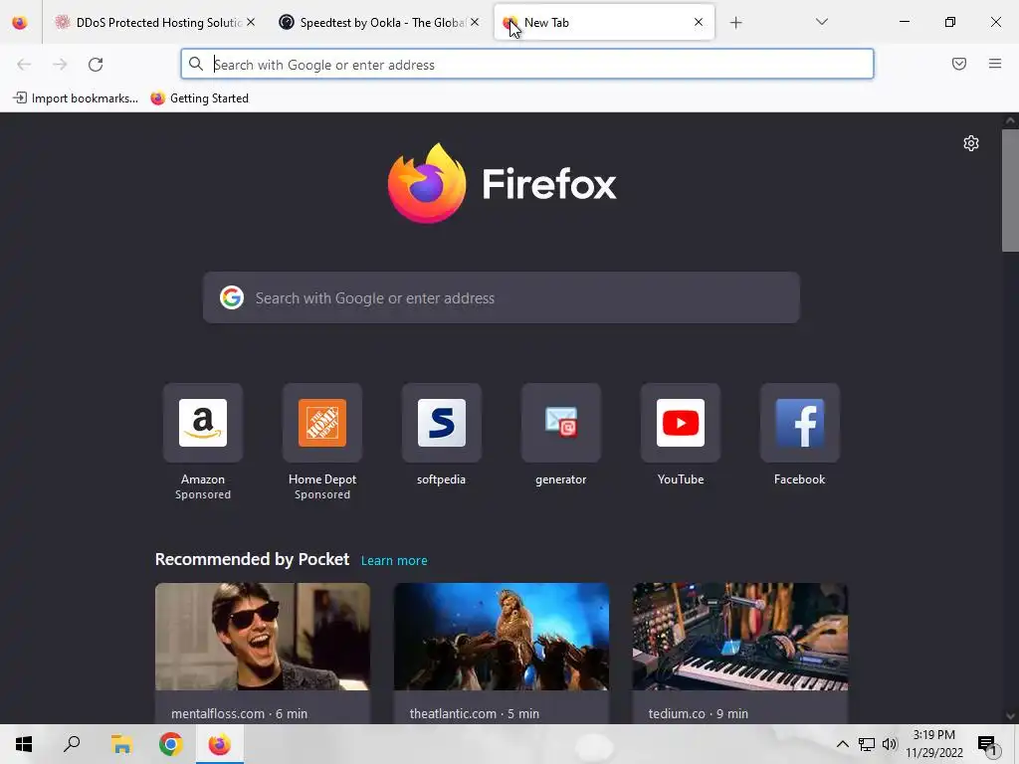The height and width of the screenshot is (764, 1019).
Task: Click Firefox icon in taskbar
Action: 220,744
